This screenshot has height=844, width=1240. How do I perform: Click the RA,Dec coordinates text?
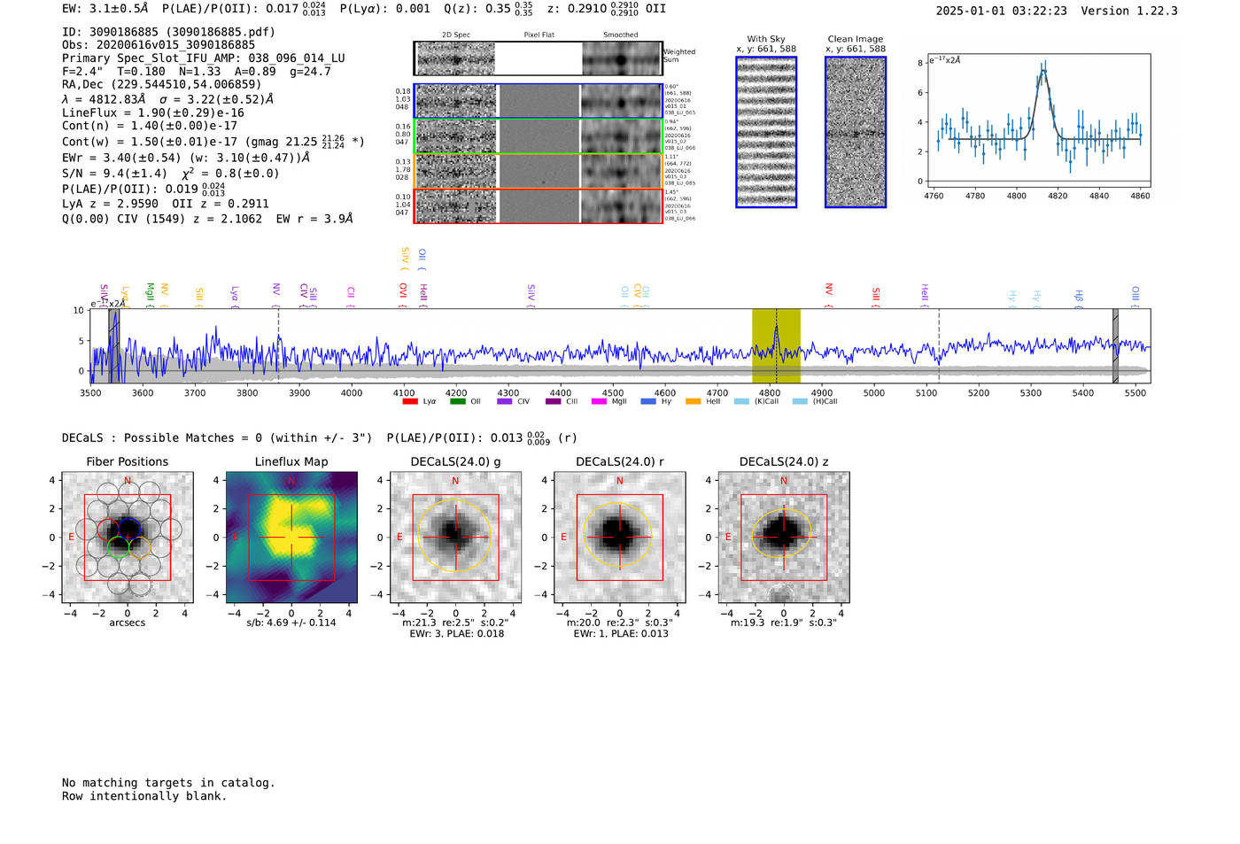click(x=162, y=85)
